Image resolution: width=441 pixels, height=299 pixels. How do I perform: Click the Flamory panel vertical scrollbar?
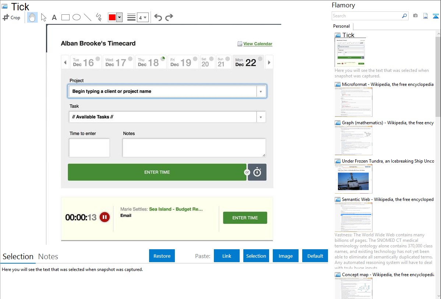438,76
